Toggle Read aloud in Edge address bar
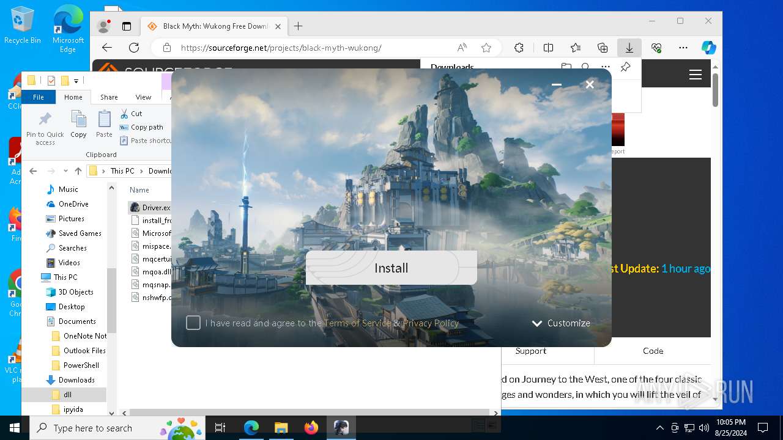 tap(462, 48)
